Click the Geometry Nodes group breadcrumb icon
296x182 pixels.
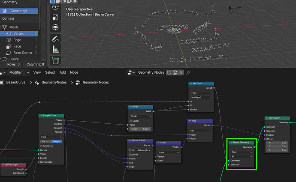78,82
